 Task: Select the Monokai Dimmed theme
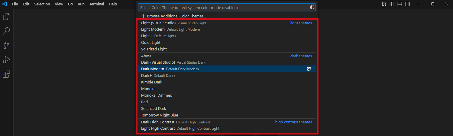227,95
